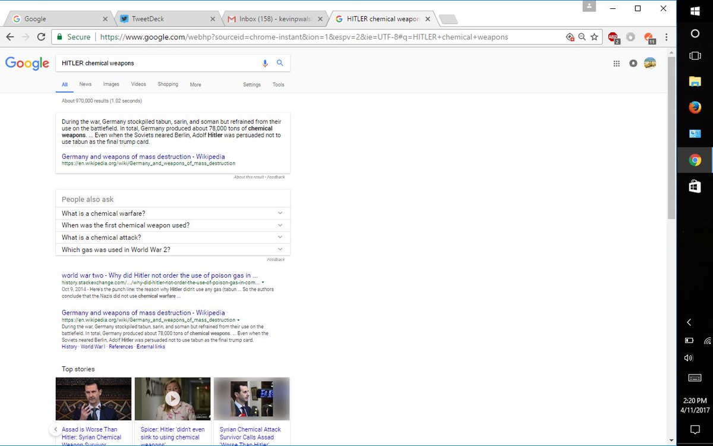Click the External links sitelink

(x=151, y=347)
